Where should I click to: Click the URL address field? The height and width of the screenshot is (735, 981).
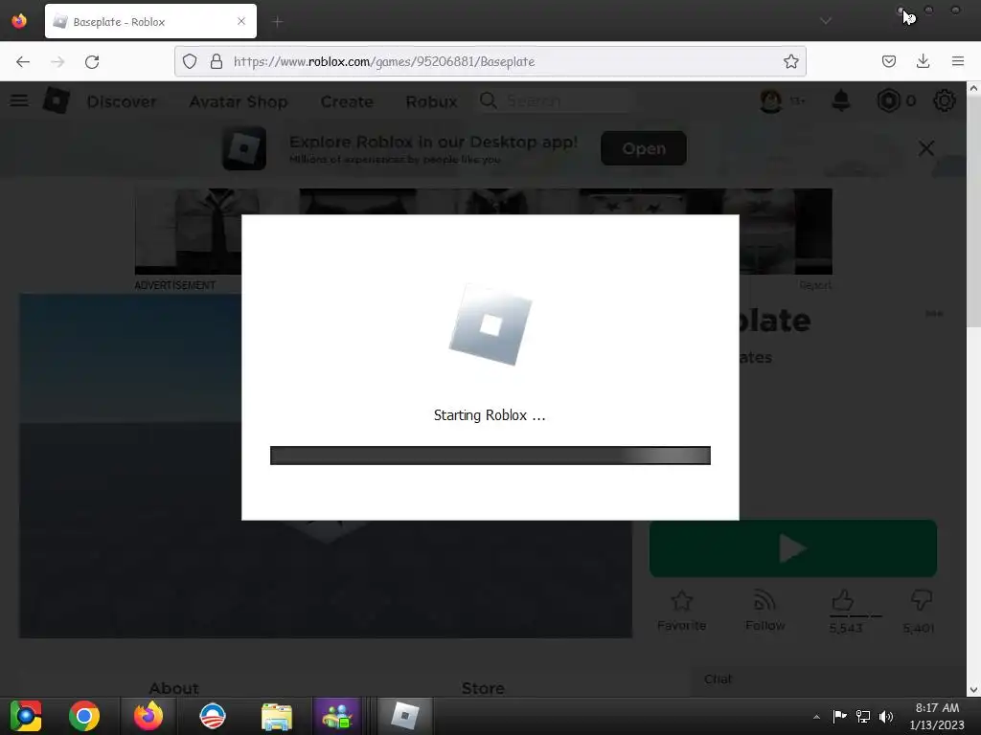[x=490, y=61]
